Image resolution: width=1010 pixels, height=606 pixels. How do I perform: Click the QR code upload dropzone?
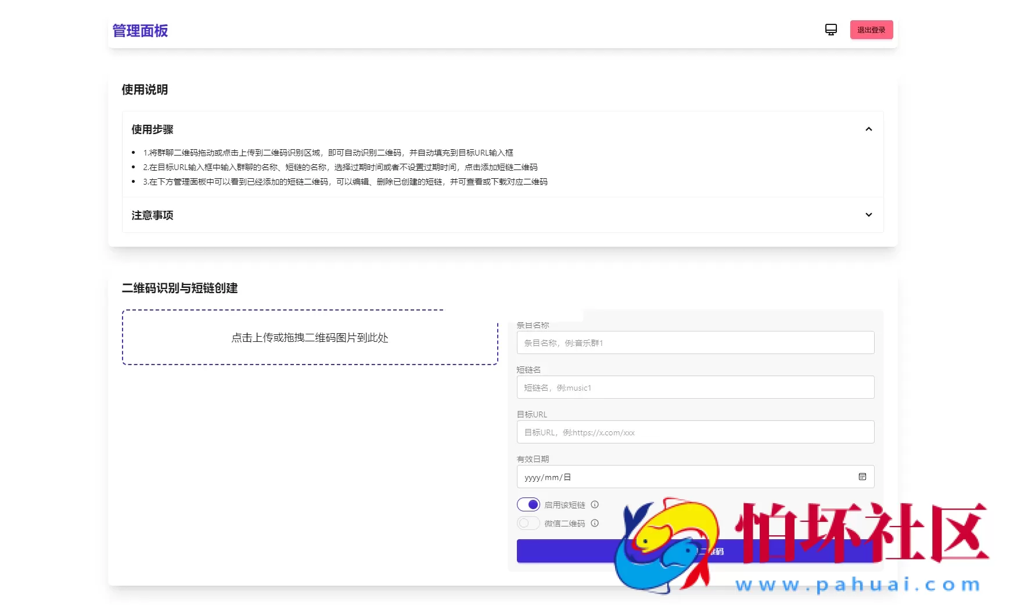tap(310, 338)
